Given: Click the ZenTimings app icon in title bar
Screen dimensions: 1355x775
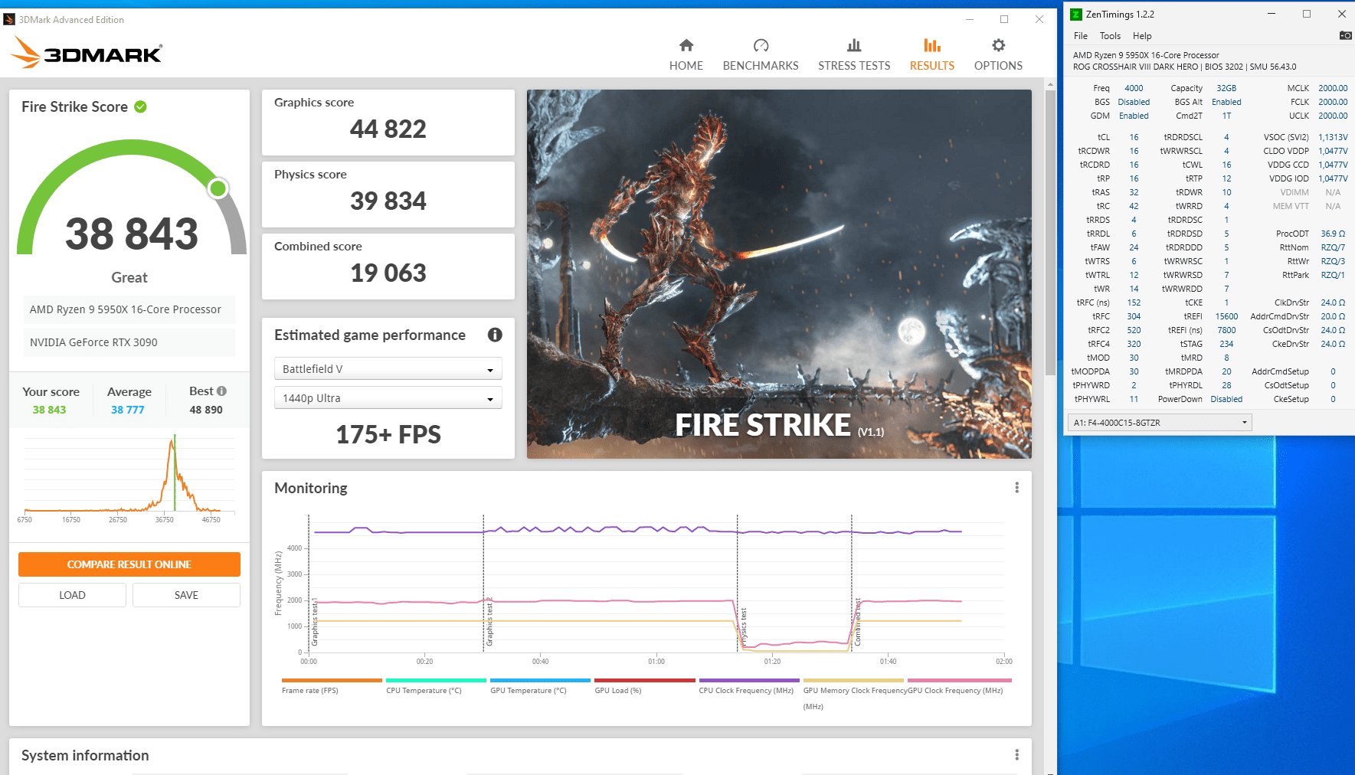Looking at the screenshot, I should pyautogui.click(x=1076, y=14).
